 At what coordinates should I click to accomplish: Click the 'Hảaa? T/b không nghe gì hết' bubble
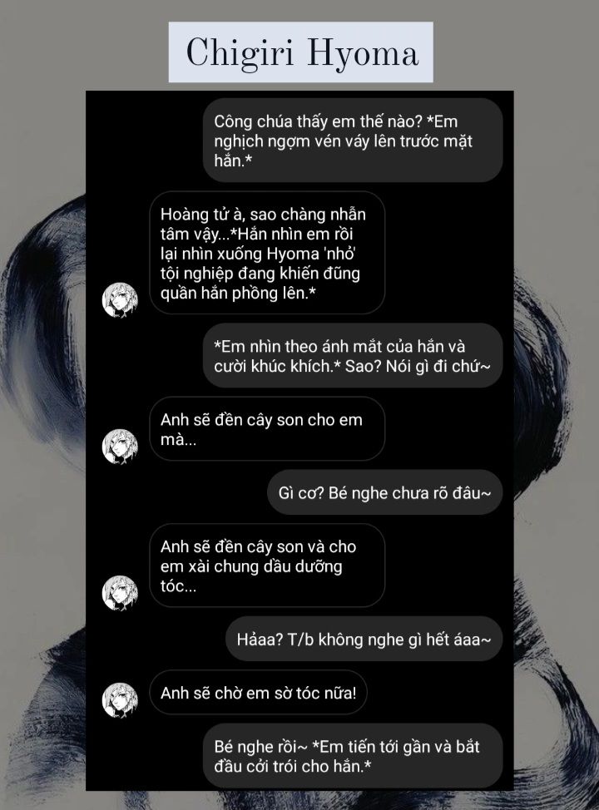pyautogui.click(x=364, y=639)
